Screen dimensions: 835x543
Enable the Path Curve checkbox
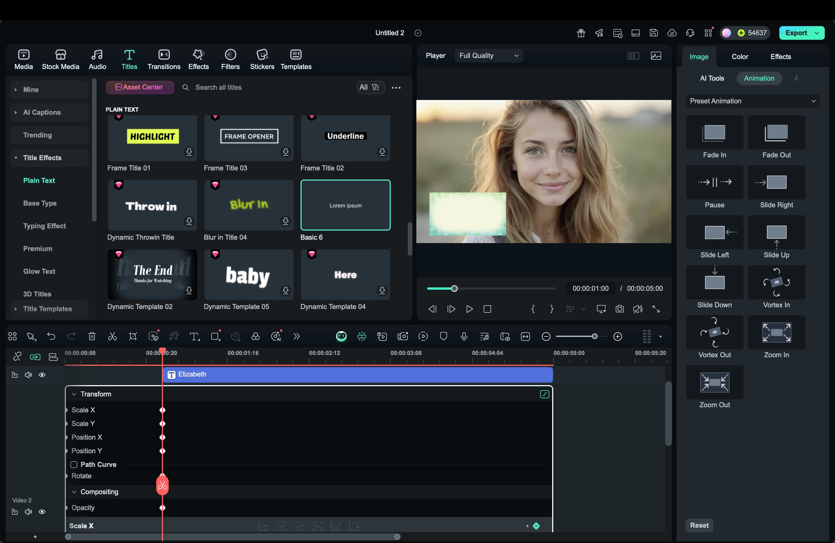pyautogui.click(x=74, y=464)
